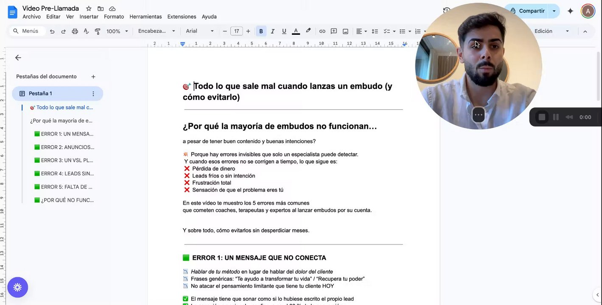Apply a checklist
The height and width of the screenshot is (305, 602).
(x=386, y=31)
